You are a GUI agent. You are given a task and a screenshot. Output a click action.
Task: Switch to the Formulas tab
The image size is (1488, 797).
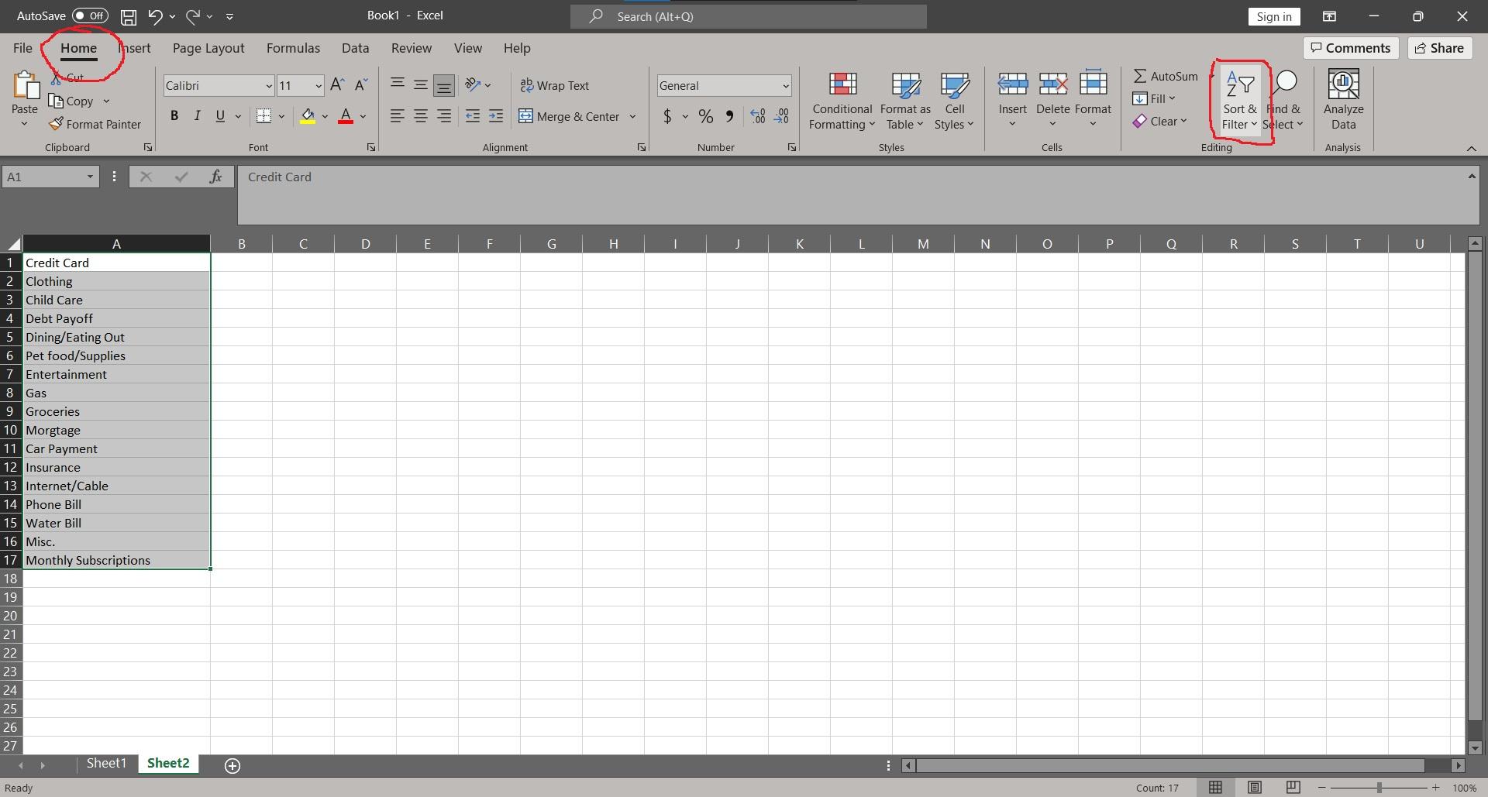[x=293, y=48]
